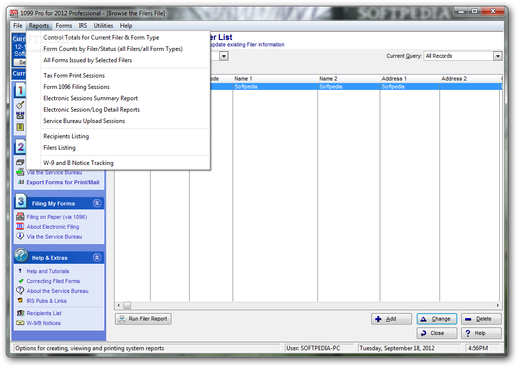Open the IRS menu
The width and height of the screenshot is (518, 367).
(82, 25)
